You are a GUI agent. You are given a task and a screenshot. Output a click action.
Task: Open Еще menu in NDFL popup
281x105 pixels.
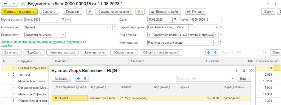(x=244, y=79)
